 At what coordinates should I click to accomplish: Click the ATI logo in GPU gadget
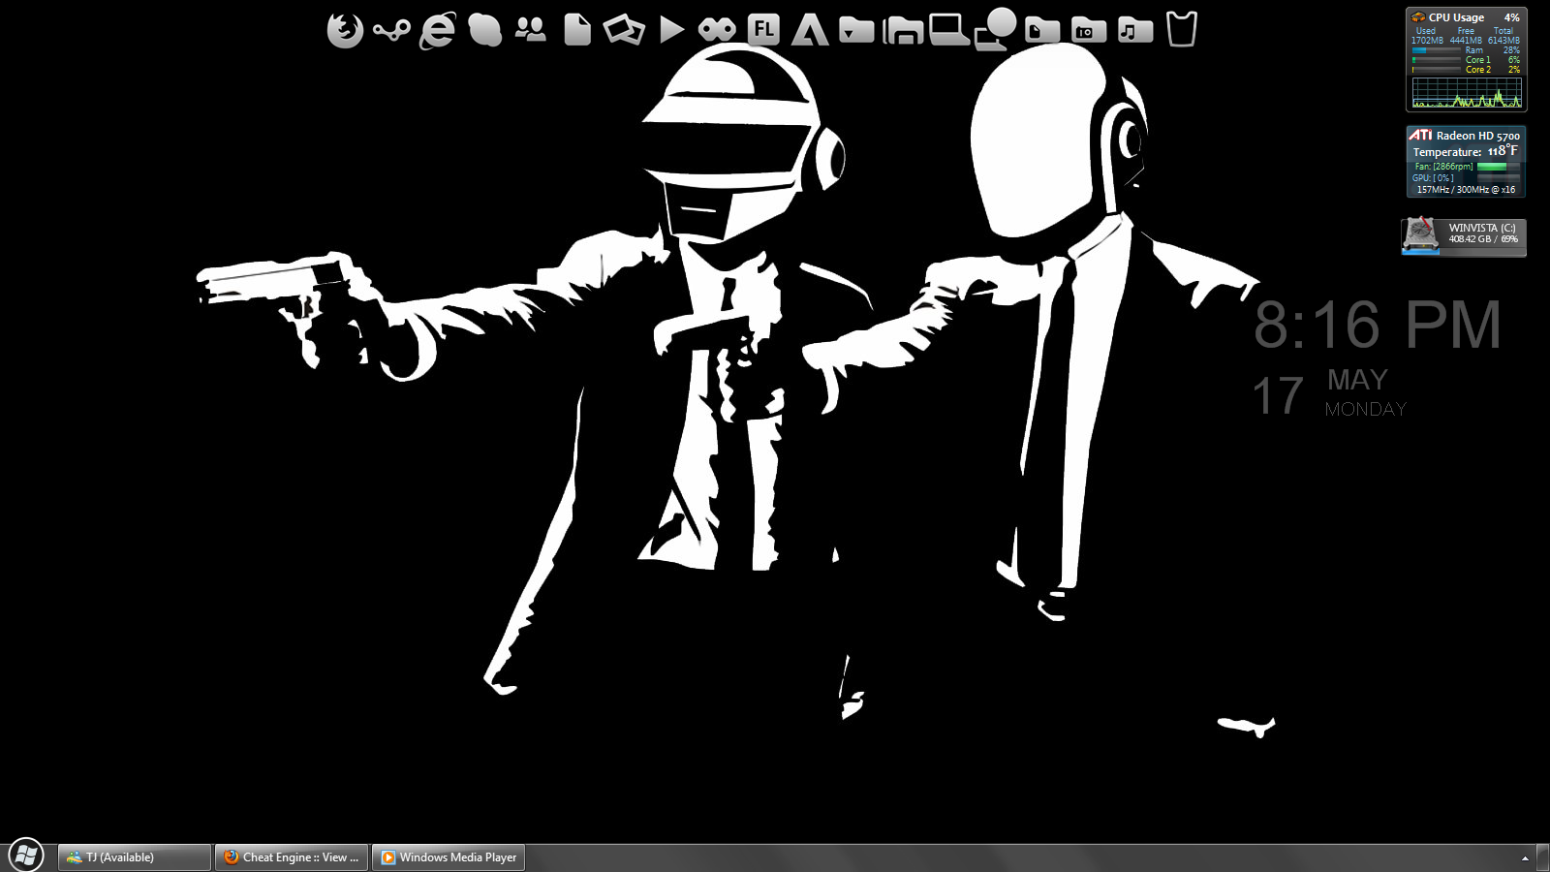[x=1420, y=136]
